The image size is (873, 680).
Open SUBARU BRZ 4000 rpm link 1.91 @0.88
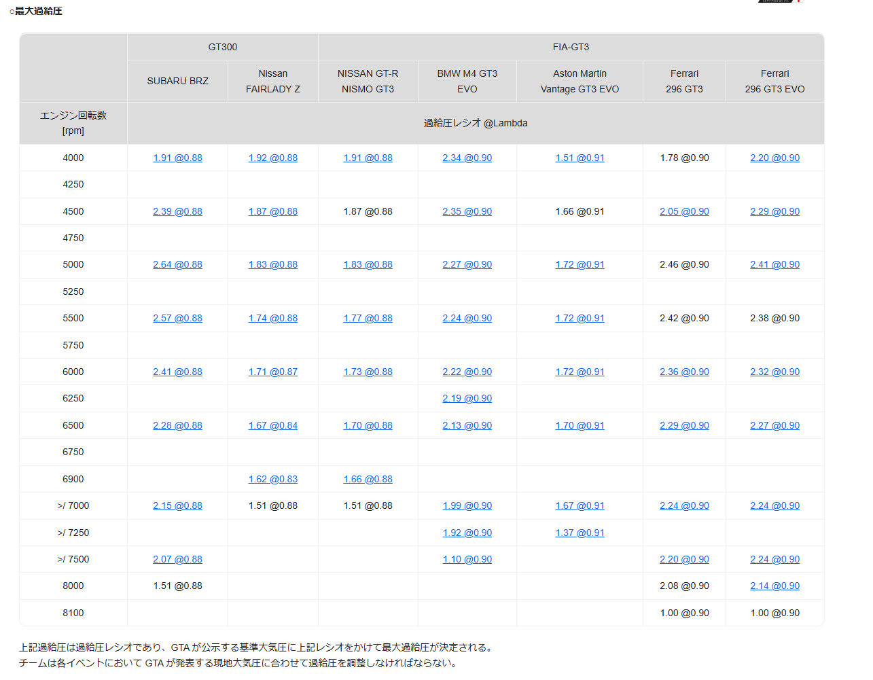tap(177, 158)
